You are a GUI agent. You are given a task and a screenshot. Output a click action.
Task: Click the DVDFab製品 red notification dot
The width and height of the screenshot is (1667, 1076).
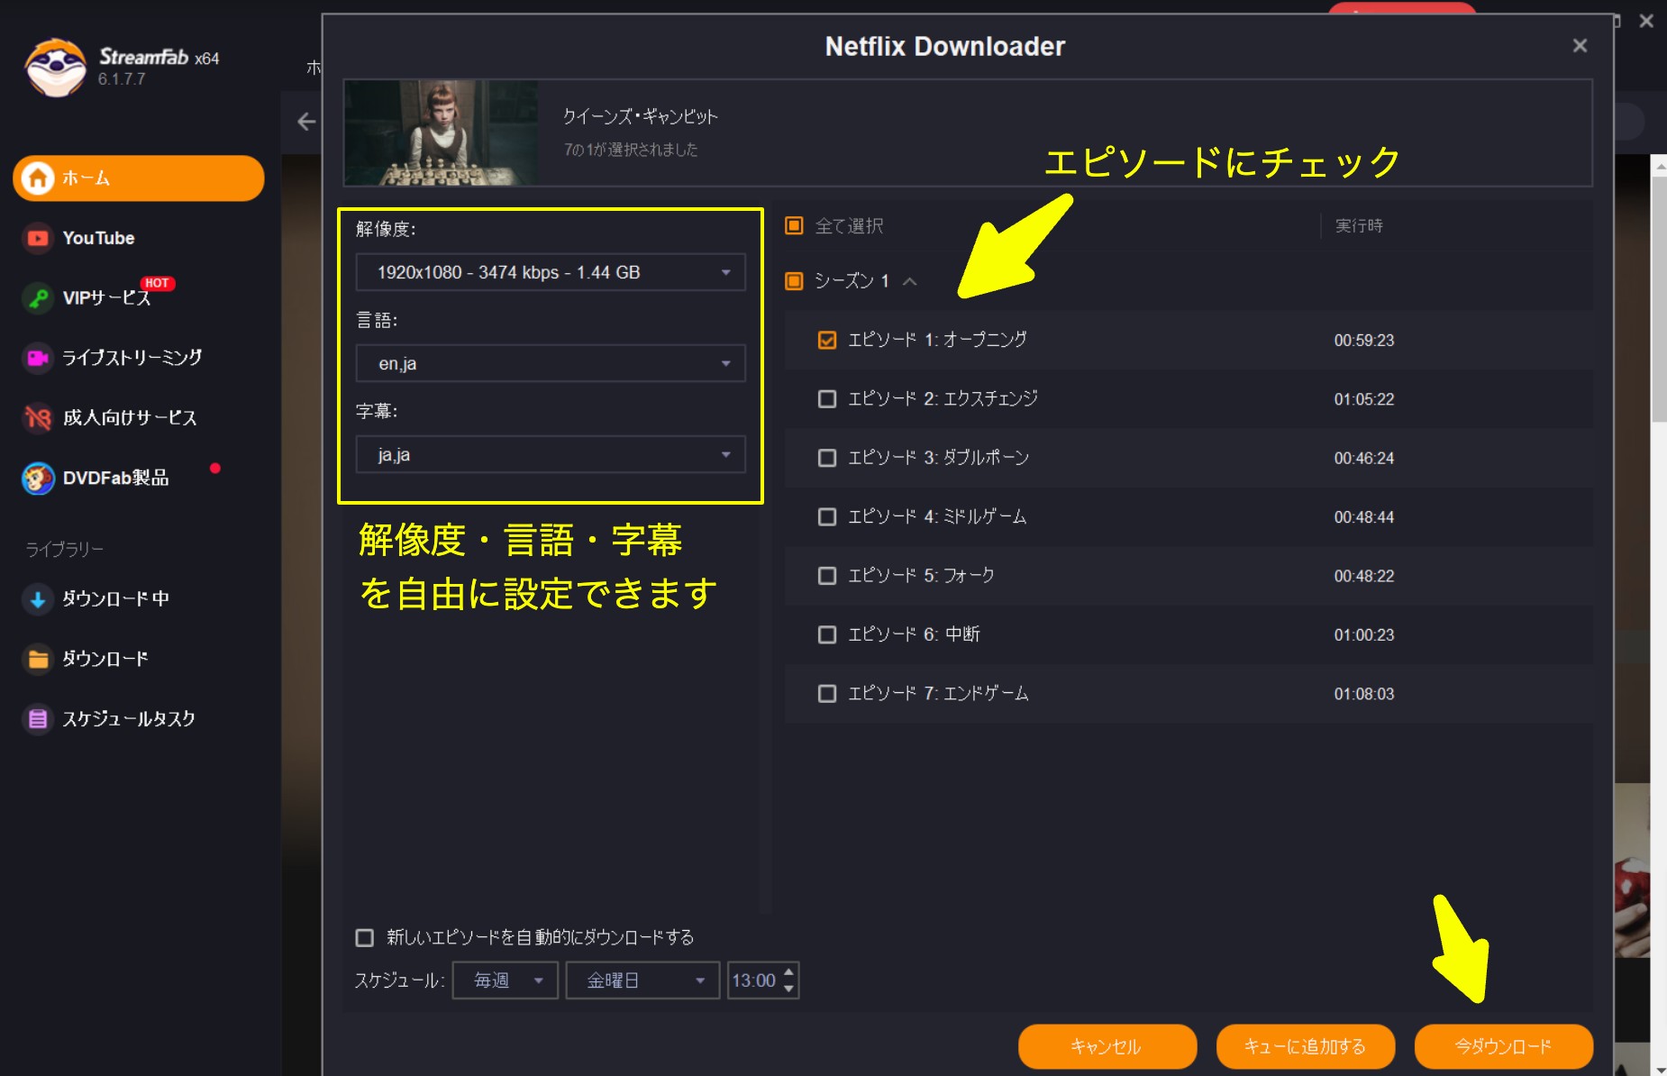(x=214, y=468)
